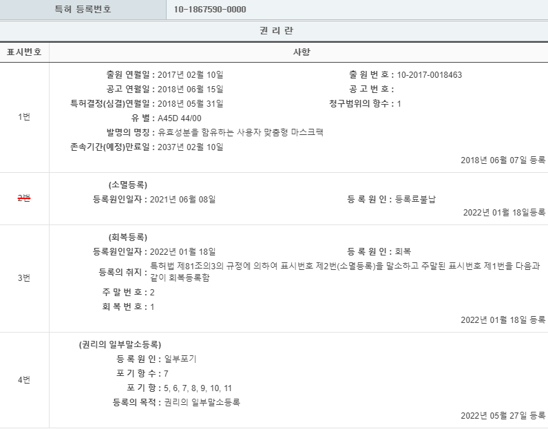Screen dimensions: 548x429
Task: Click the 사항 column header
Action: [298, 52]
